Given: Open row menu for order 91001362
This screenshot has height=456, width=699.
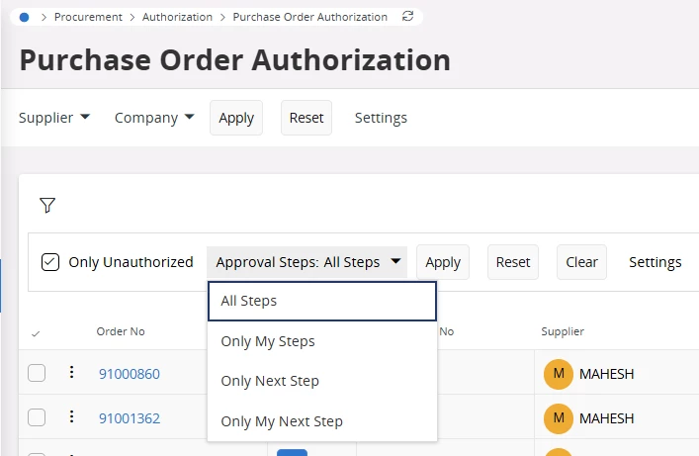Looking at the screenshot, I should [x=71, y=416].
